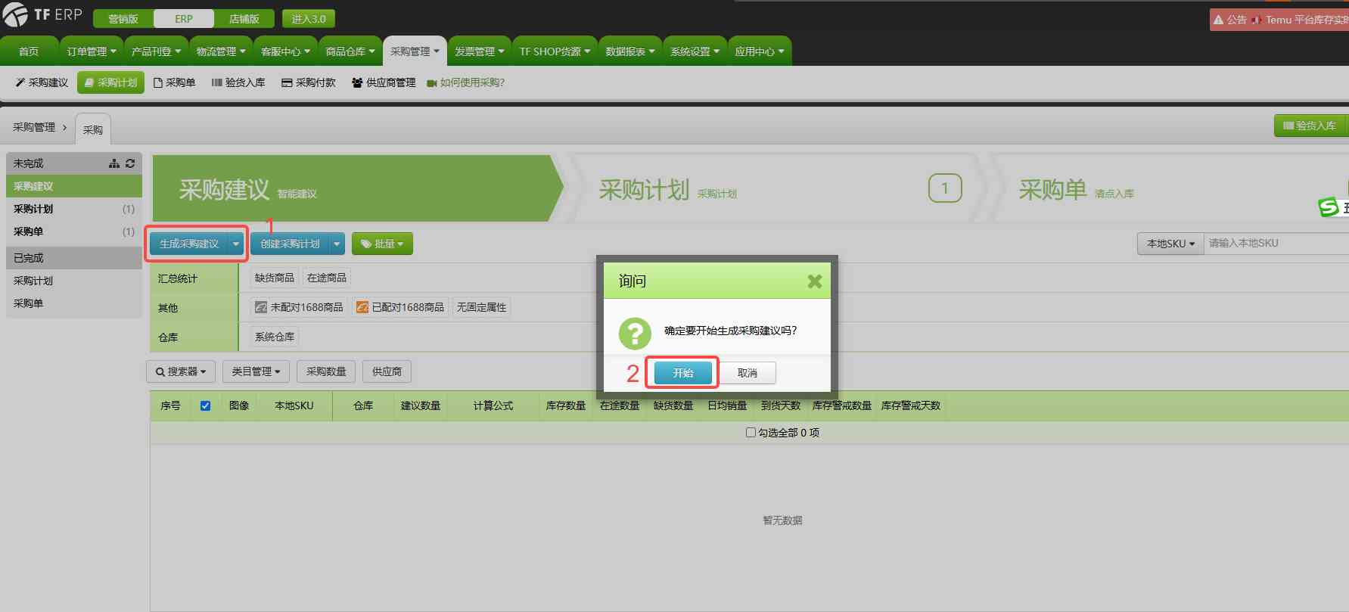Expand the 创建采购计划 dropdown arrow
The width and height of the screenshot is (1349, 612).
(337, 244)
